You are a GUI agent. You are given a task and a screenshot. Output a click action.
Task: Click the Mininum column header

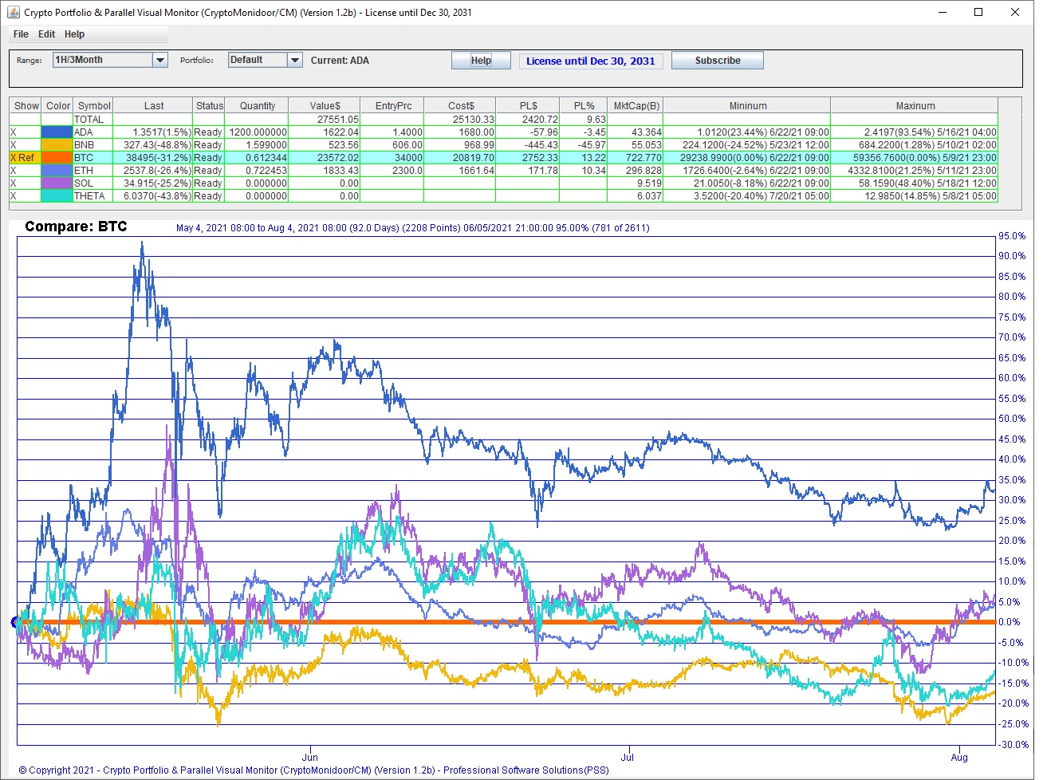[x=747, y=105]
